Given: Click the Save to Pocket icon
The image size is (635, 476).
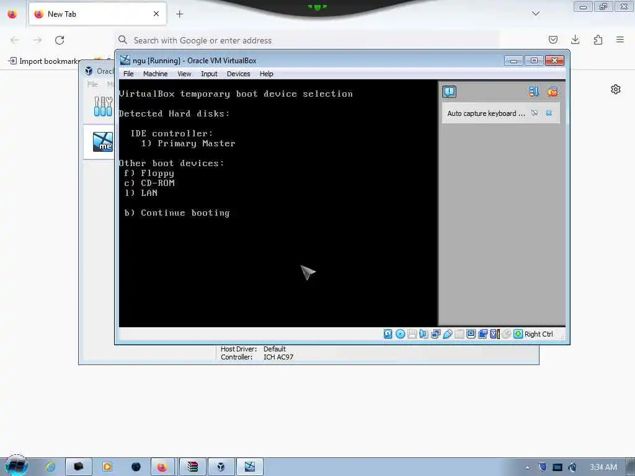Looking at the screenshot, I should tap(553, 40).
